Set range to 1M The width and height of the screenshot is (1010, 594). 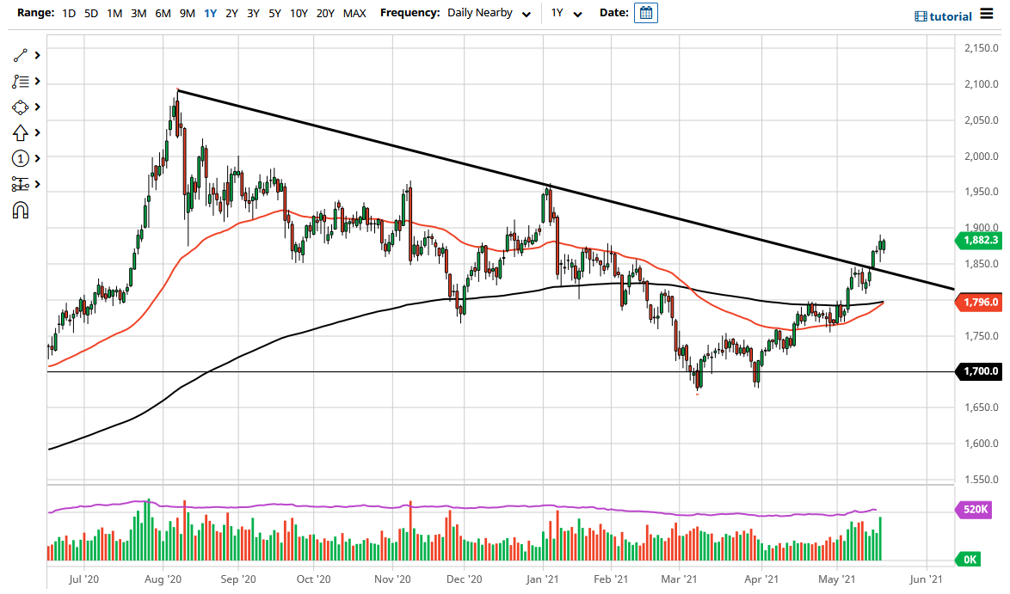pos(114,14)
